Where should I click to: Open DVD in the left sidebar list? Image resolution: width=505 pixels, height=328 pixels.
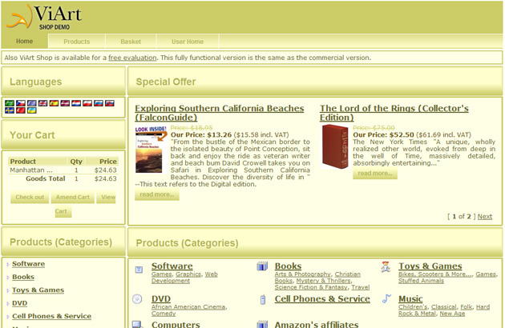20,303
